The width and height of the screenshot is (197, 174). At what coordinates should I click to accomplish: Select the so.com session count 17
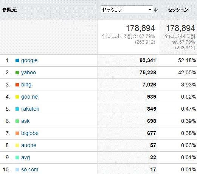pos(153,169)
